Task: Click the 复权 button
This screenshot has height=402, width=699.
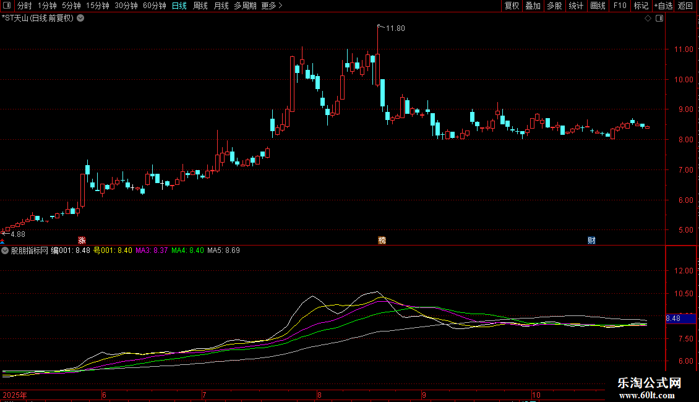Action: (x=512, y=6)
